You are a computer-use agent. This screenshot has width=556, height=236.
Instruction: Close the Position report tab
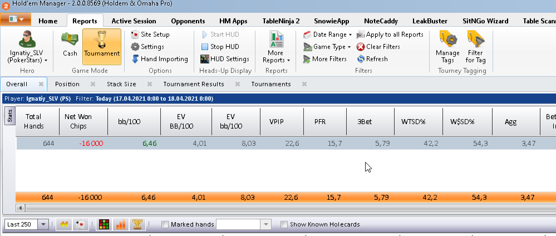93,84
